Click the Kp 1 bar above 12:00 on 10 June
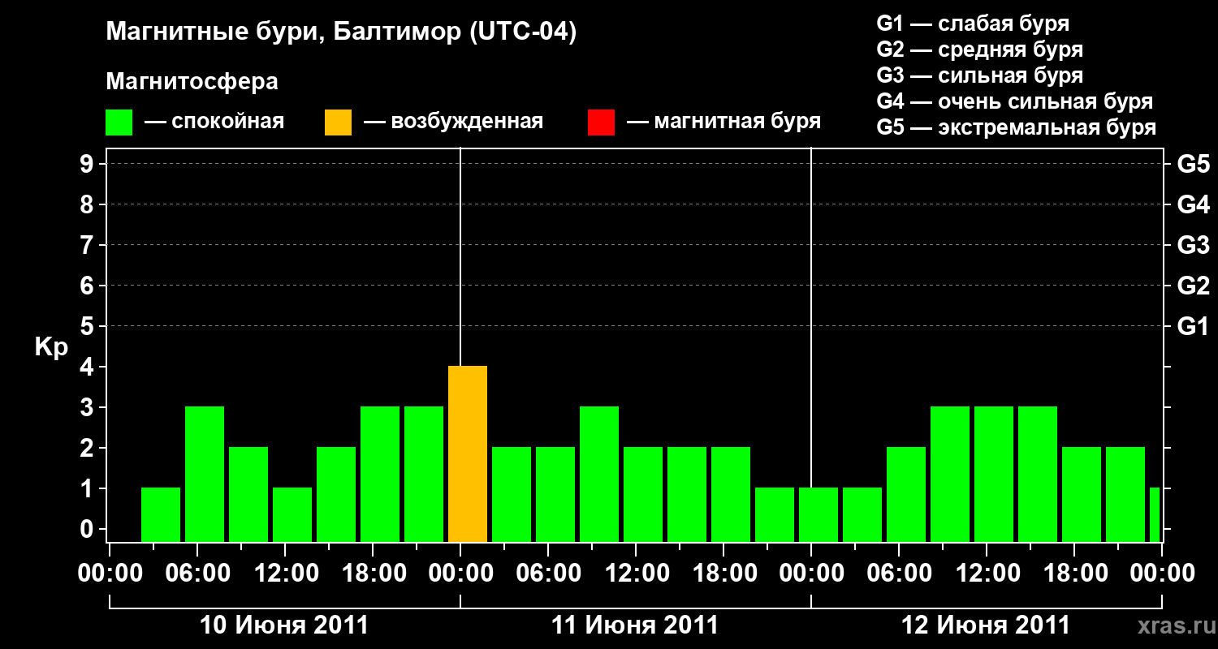Screen dimensions: 1218x649 point(292,515)
